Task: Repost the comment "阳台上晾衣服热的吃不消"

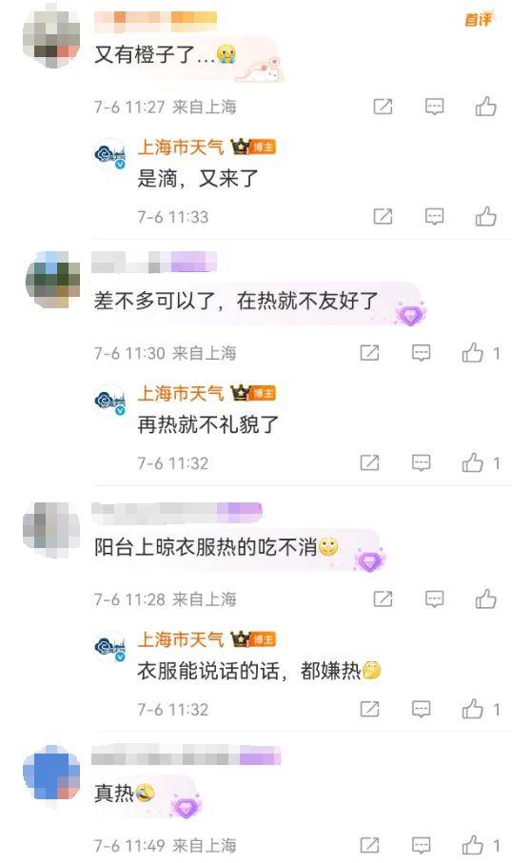Action: pyautogui.click(x=383, y=598)
